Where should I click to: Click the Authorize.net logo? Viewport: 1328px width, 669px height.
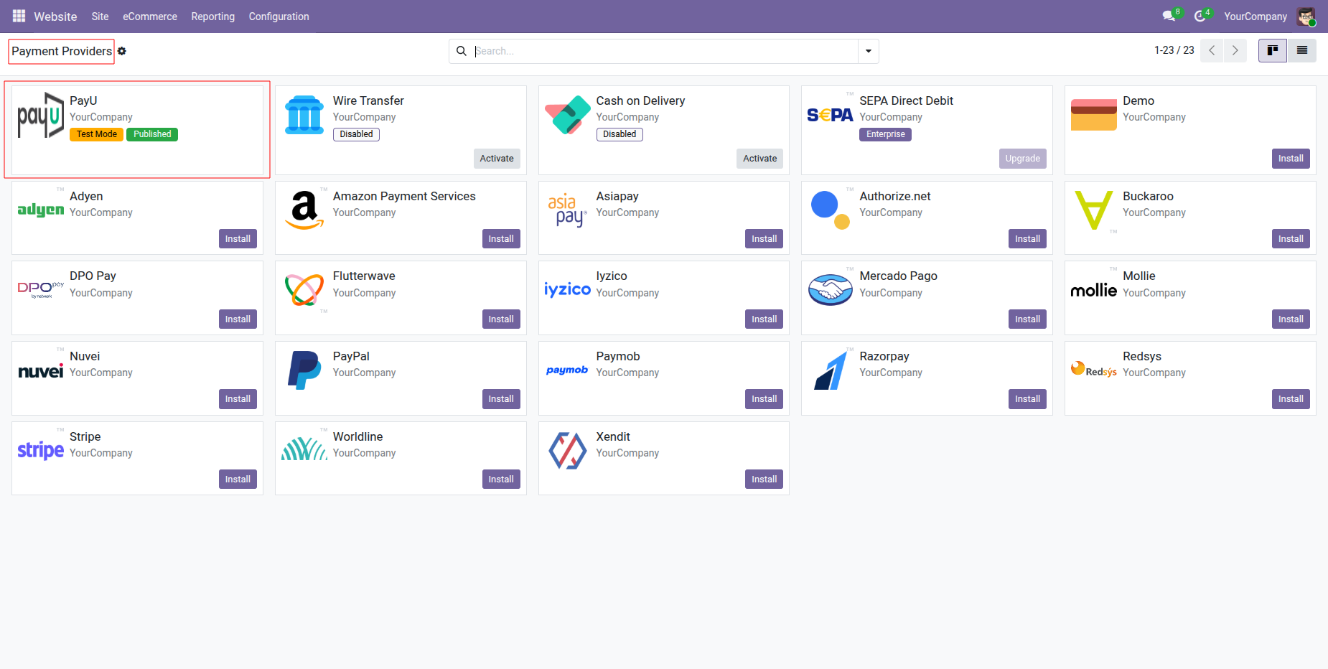click(x=831, y=210)
